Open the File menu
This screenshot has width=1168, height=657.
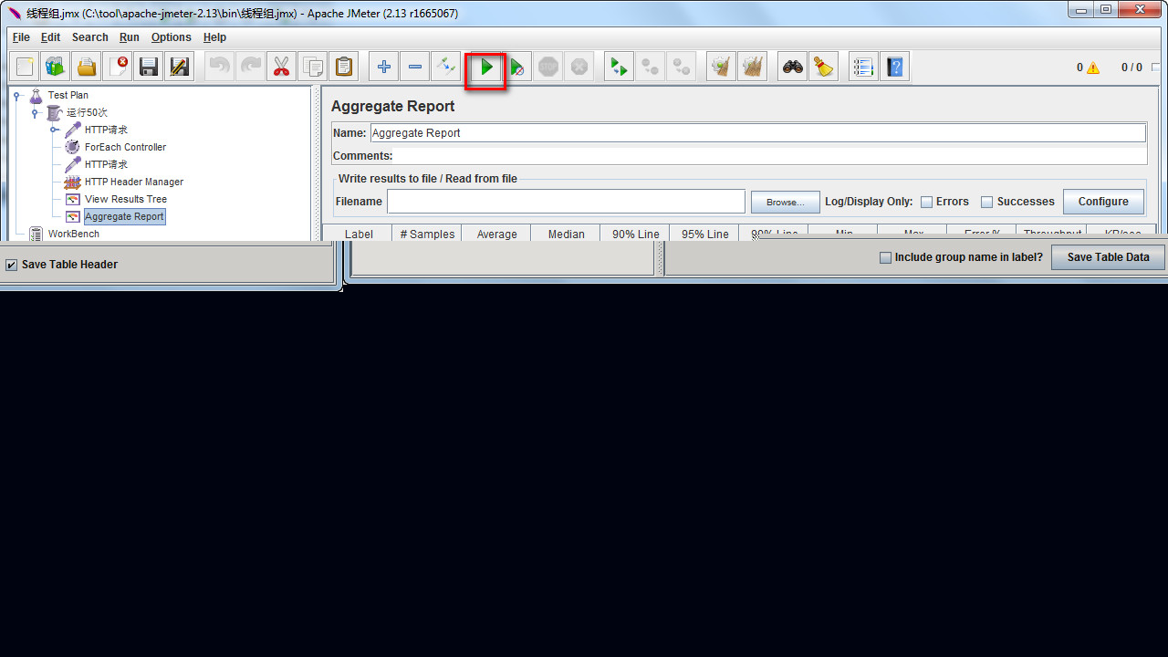pyautogui.click(x=21, y=37)
